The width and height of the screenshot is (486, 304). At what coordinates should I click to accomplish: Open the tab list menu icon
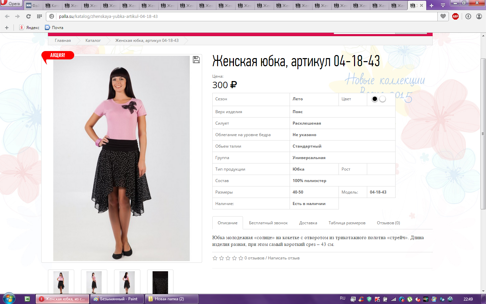point(443,5)
